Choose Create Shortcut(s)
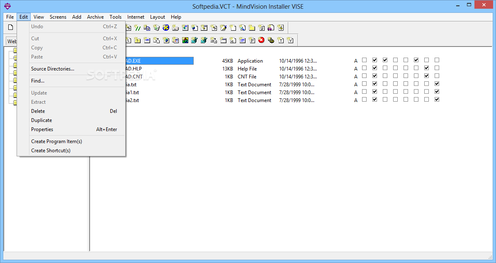 tap(71, 151)
